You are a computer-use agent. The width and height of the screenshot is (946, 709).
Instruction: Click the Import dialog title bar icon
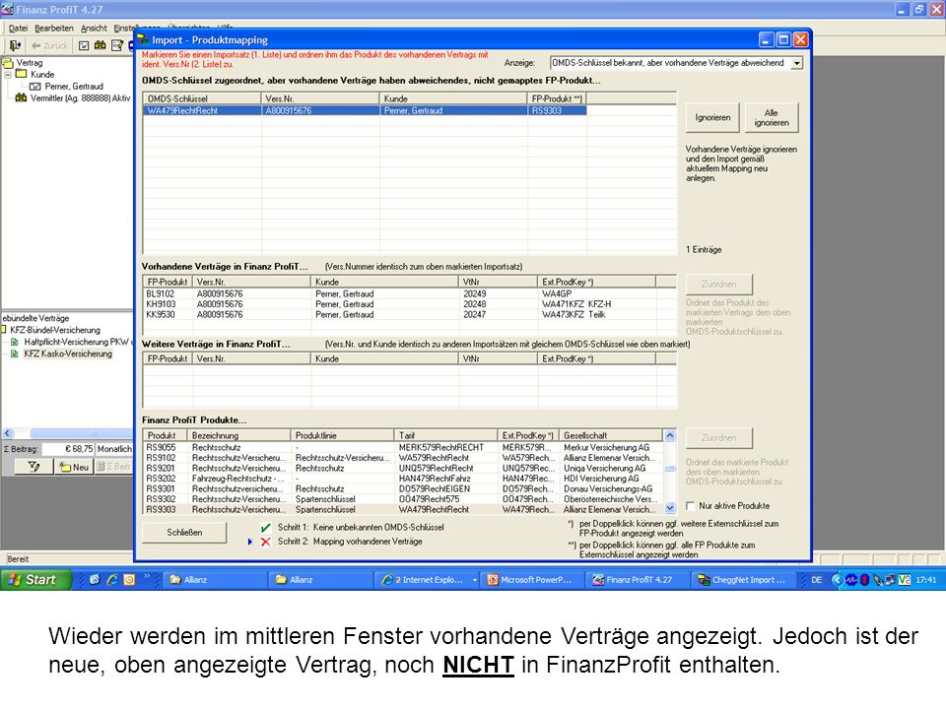pyautogui.click(x=143, y=39)
